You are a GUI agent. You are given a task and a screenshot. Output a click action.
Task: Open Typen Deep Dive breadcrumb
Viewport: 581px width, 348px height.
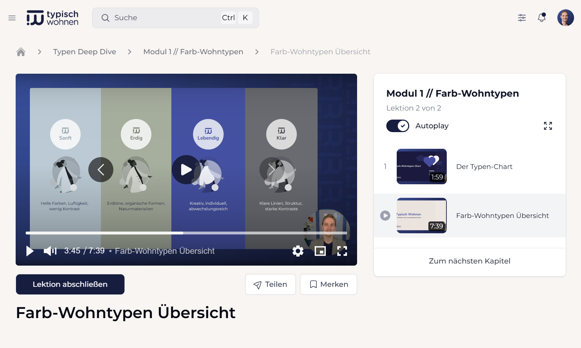coord(84,52)
